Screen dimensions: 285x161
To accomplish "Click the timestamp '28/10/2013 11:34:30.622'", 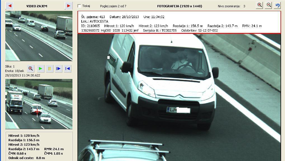I will click(x=23, y=75).
